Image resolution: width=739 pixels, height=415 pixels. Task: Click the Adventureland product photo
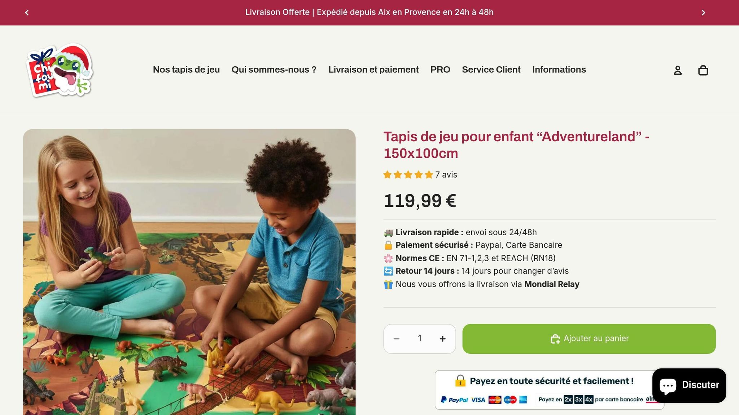click(x=189, y=272)
